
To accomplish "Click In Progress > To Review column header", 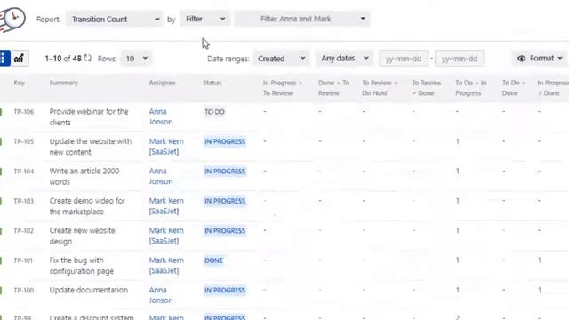I will 283,88.
